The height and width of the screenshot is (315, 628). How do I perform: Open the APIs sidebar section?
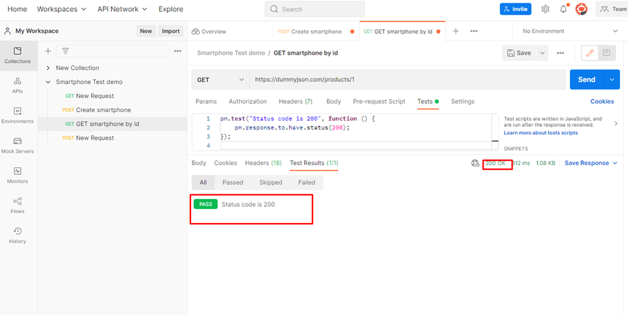click(x=17, y=85)
